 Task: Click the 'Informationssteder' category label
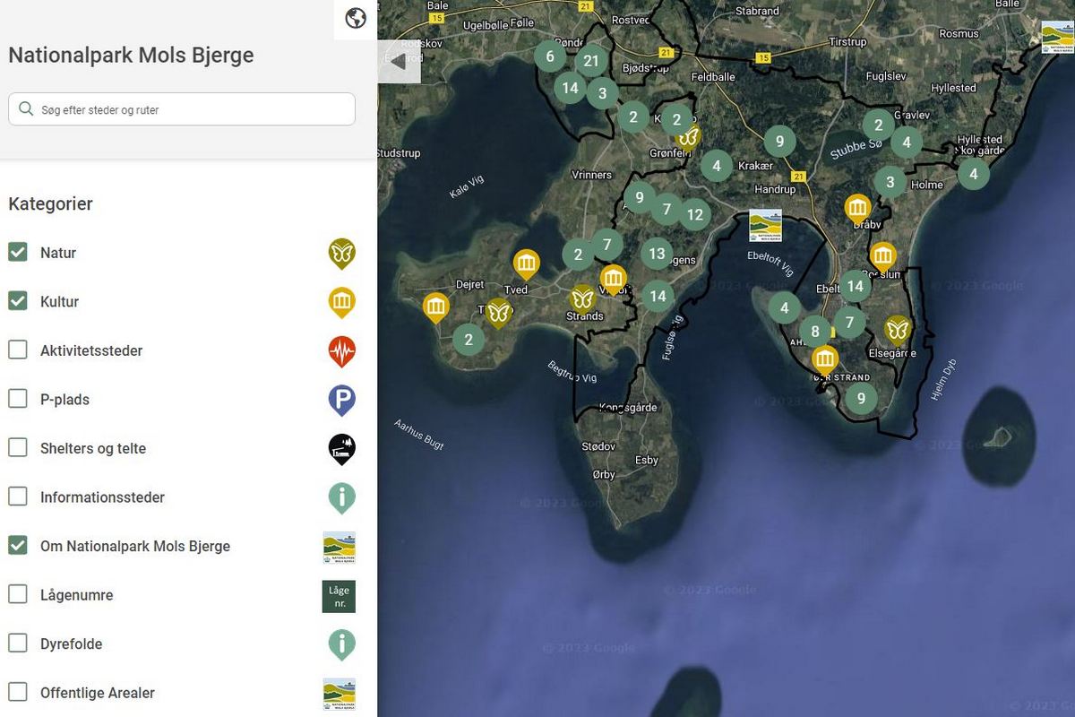tap(102, 497)
